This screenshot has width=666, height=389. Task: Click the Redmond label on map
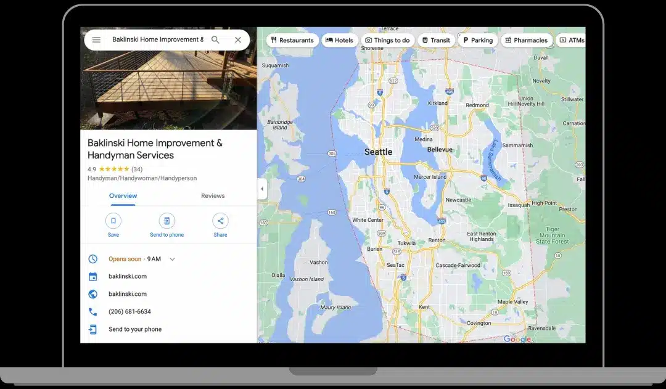click(477, 105)
